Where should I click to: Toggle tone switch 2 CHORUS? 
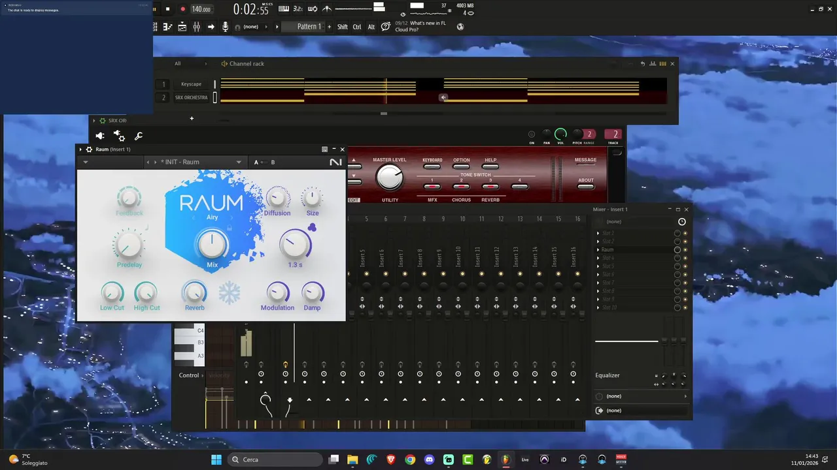461,187
